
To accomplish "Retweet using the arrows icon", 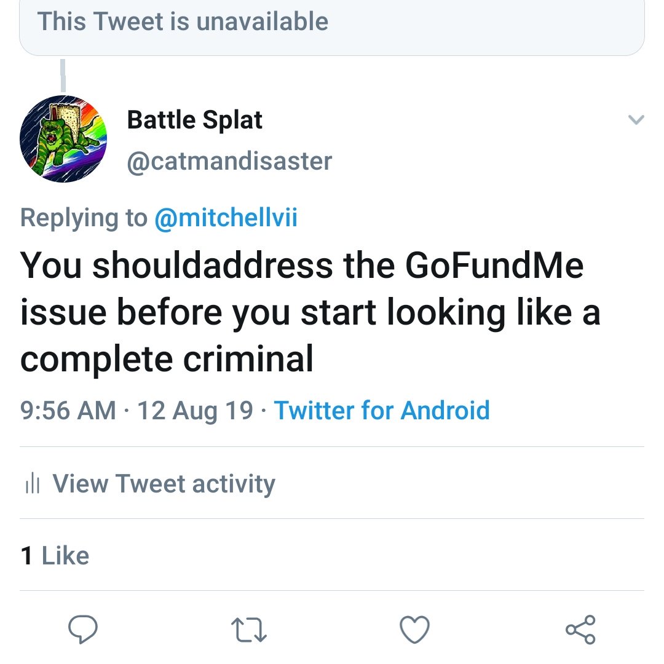I will coord(248,630).
